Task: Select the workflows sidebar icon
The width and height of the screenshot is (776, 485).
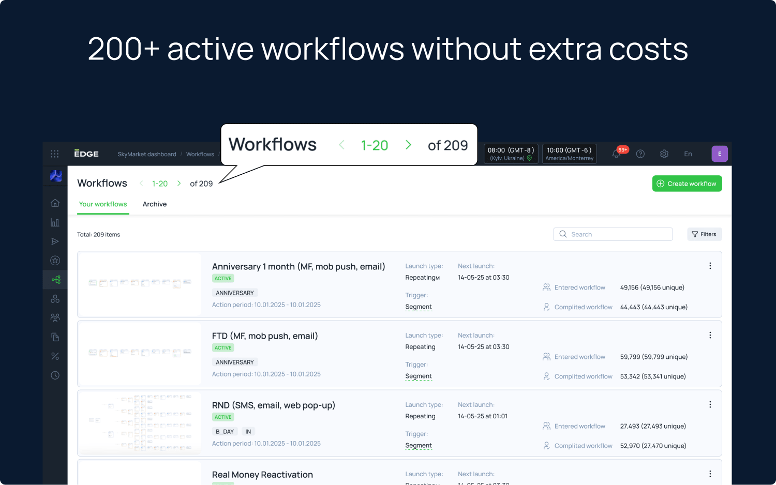Action: [56, 280]
